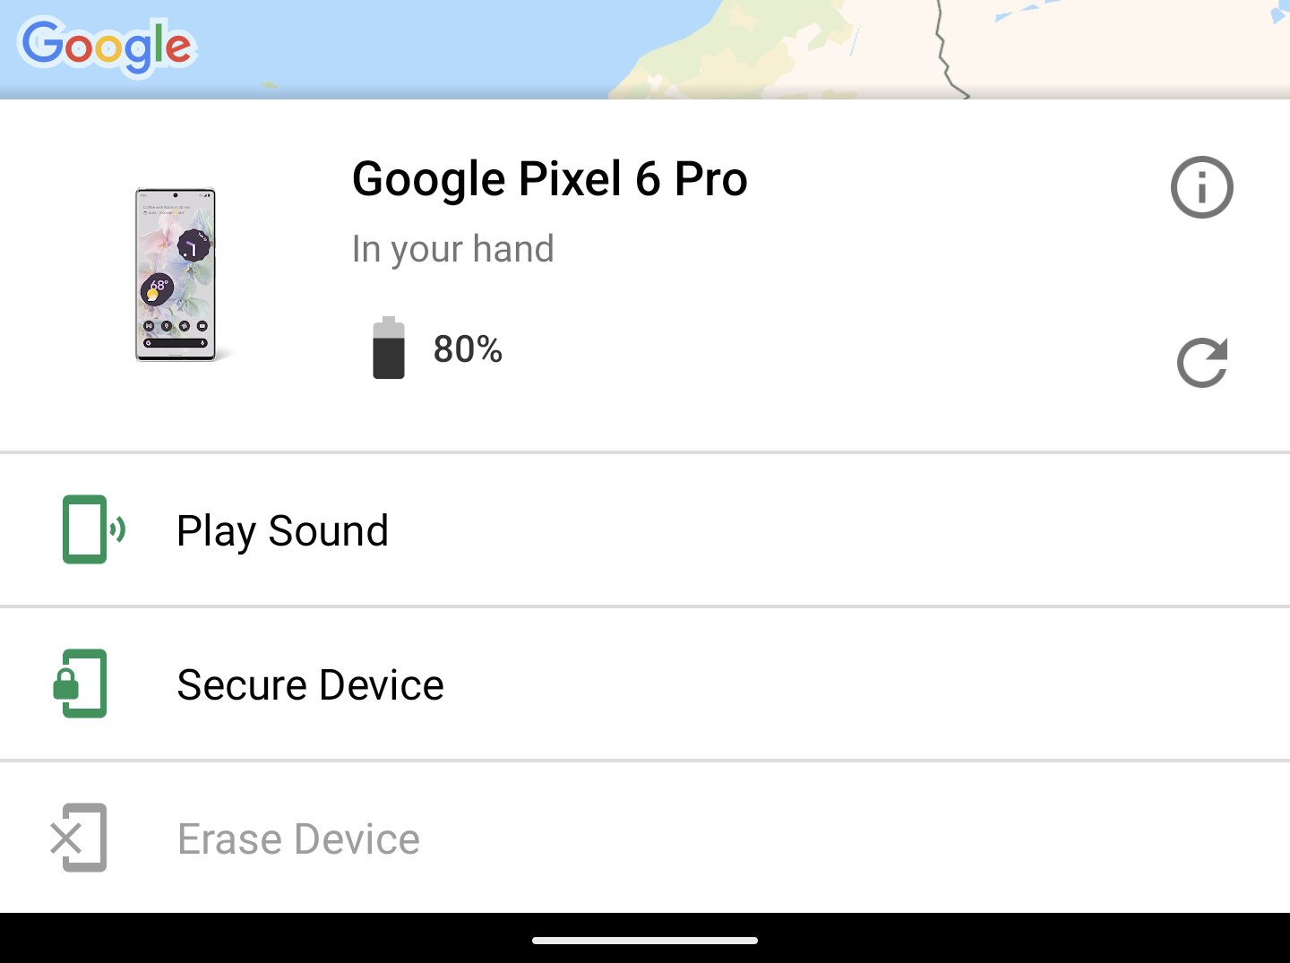Tap the 80% battery percentage
Image resolution: width=1290 pixels, height=963 pixels.
pos(468,349)
